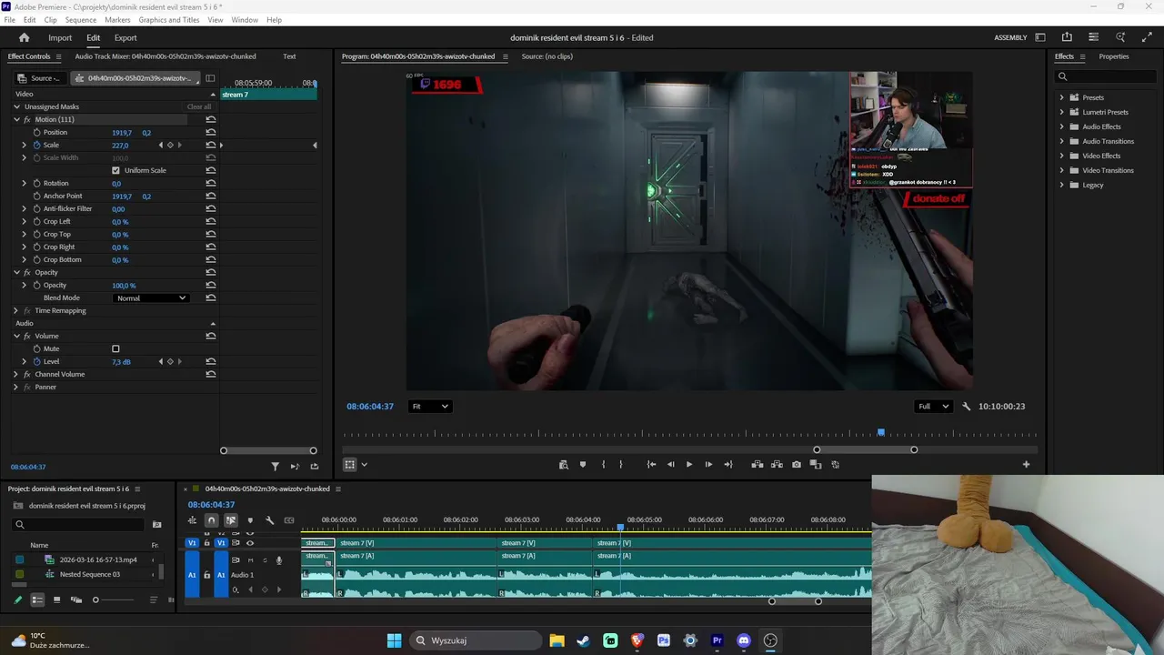Filter properties in Effect Controls
This screenshot has width=1164, height=655.
tap(276, 467)
